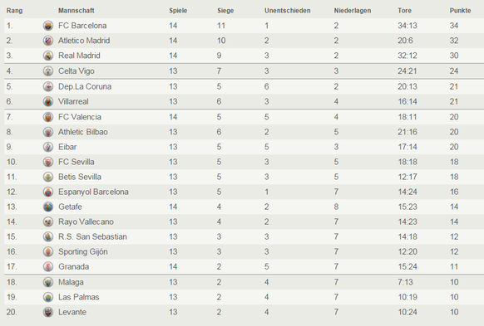484x326 pixels.
Task: Click the Levante crest icon
Action: (x=48, y=312)
